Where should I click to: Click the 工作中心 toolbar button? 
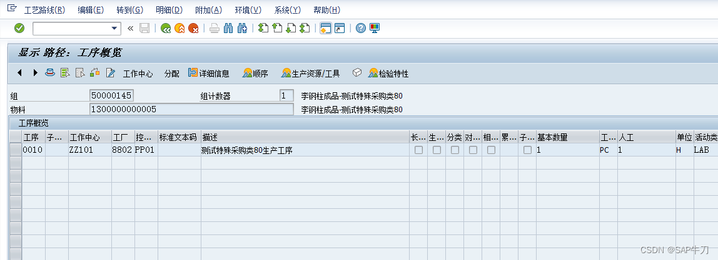pos(138,74)
